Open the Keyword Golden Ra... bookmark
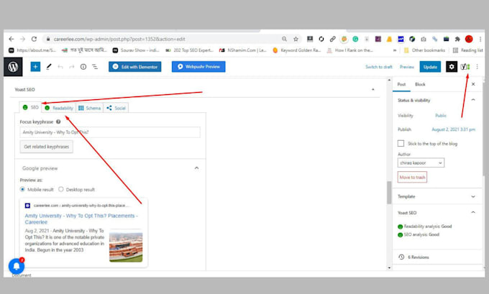 tap(296, 50)
